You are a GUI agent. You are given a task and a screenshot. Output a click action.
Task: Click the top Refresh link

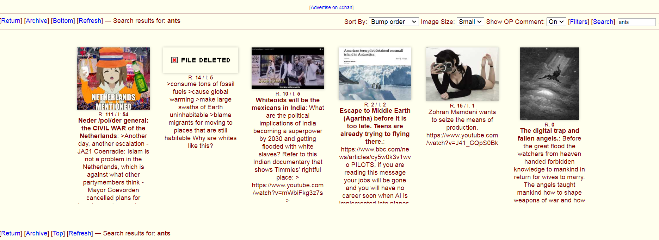pyautogui.click(x=90, y=21)
